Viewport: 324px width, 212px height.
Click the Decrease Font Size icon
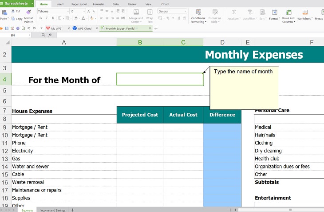click(x=94, y=11)
